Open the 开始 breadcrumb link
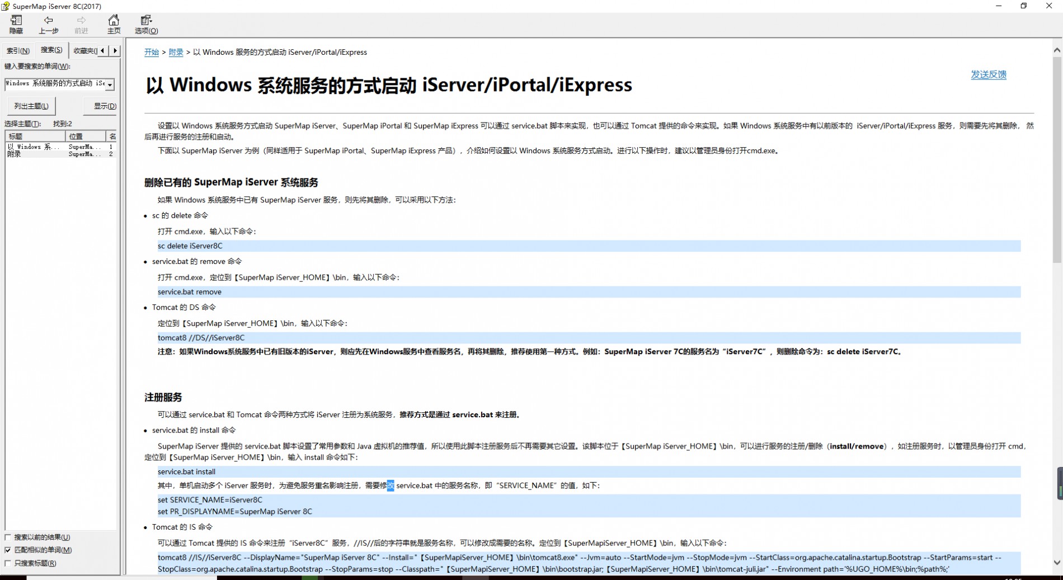 click(152, 52)
